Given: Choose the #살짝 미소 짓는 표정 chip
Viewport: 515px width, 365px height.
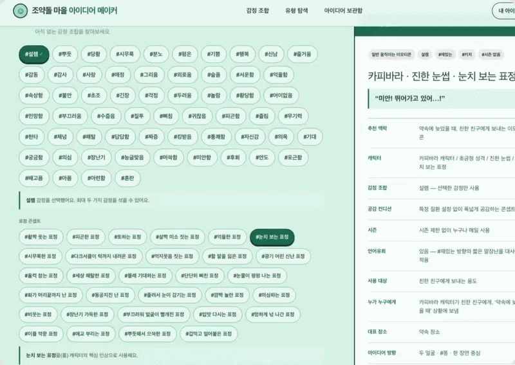Looking at the screenshot, I should tap(178, 236).
